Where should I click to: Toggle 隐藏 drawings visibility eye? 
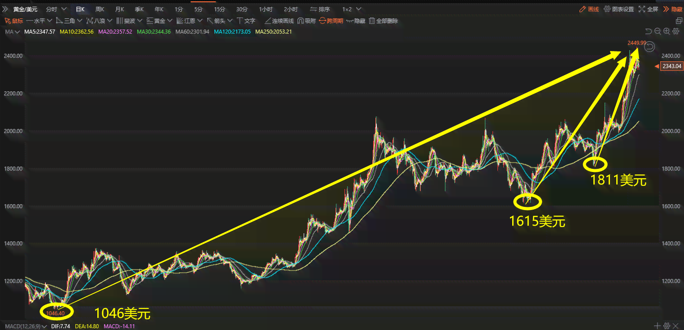(355, 21)
